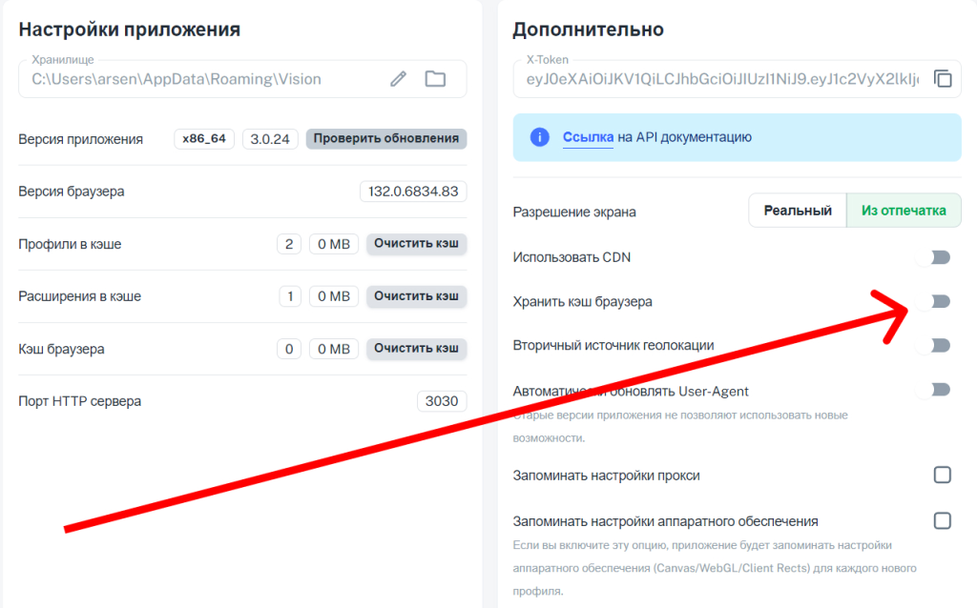977x608 pixels.
Task: Clear cache for Профили в кэше
Action: point(416,243)
